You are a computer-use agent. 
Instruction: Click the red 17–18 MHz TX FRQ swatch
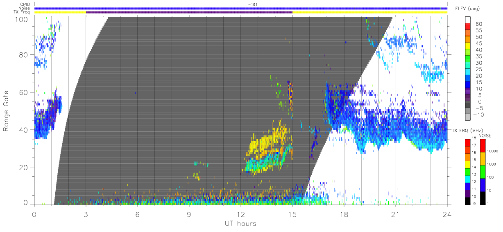pyautogui.click(x=469, y=142)
